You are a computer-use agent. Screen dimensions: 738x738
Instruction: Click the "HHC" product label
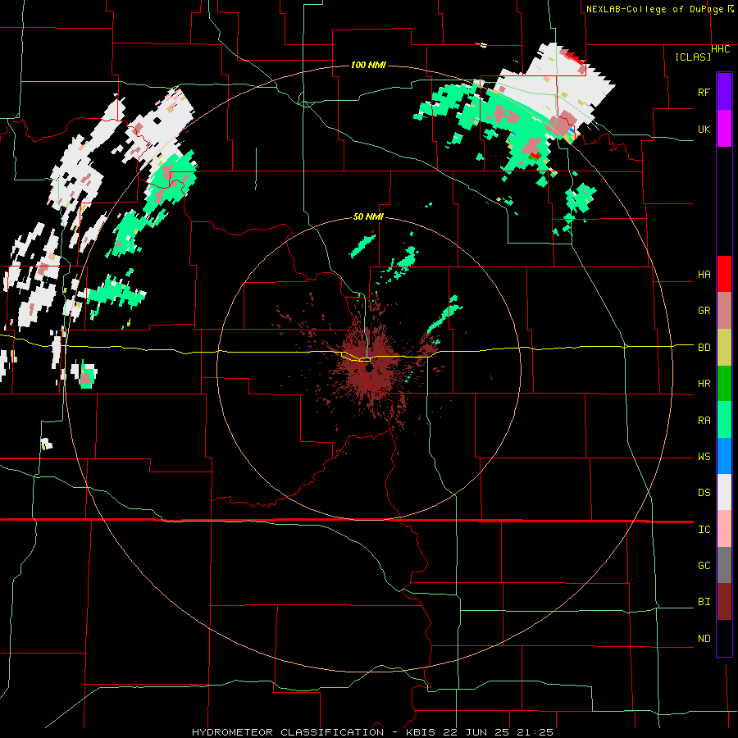[x=721, y=49]
